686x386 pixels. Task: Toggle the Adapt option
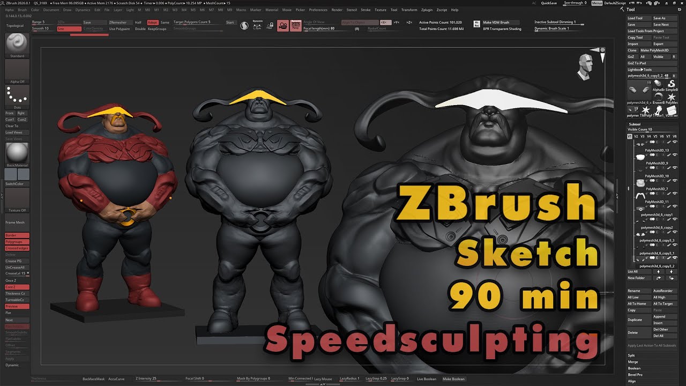(x=152, y=23)
